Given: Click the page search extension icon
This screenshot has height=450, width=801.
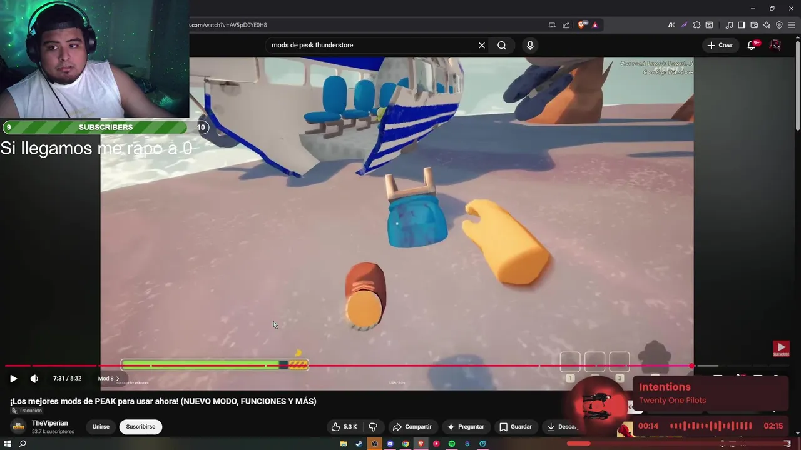Looking at the screenshot, I should (709, 25).
